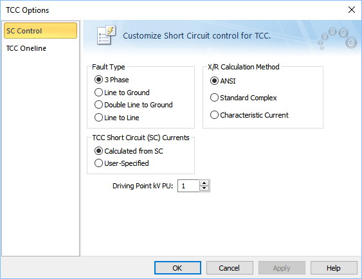Click the Cancel button

pyautogui.click(x=230, y=267)
